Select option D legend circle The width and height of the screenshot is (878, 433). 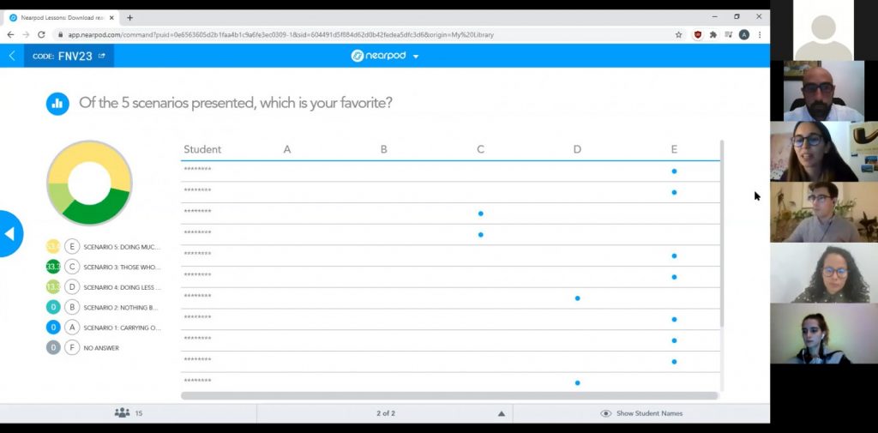[x=72, y=286]
